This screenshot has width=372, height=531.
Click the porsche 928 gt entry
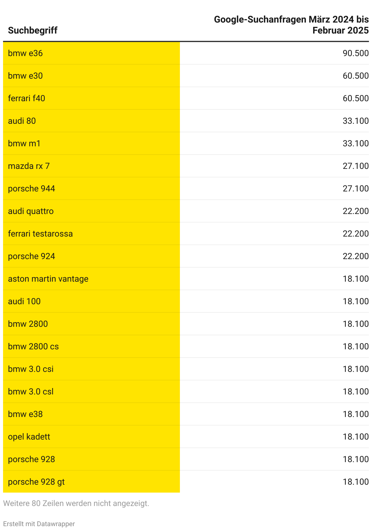(x=36, y=482)
